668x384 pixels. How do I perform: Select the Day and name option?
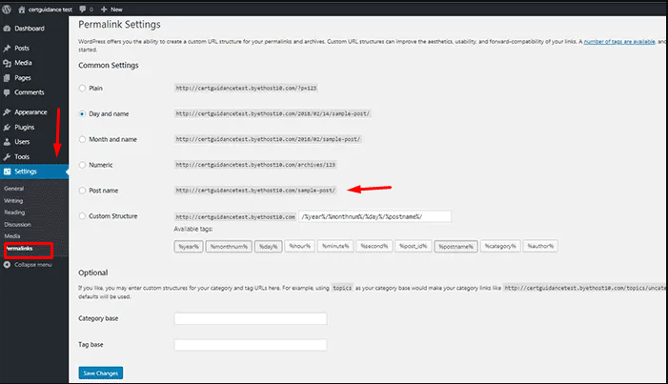tap(82, 113)
